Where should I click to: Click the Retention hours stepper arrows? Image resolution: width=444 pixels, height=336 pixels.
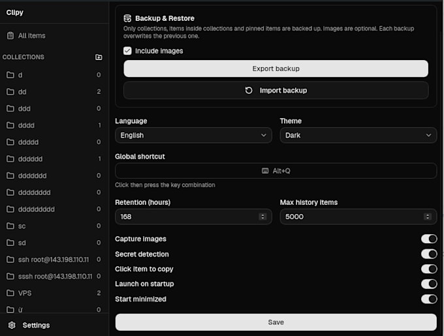coord(262,217)
